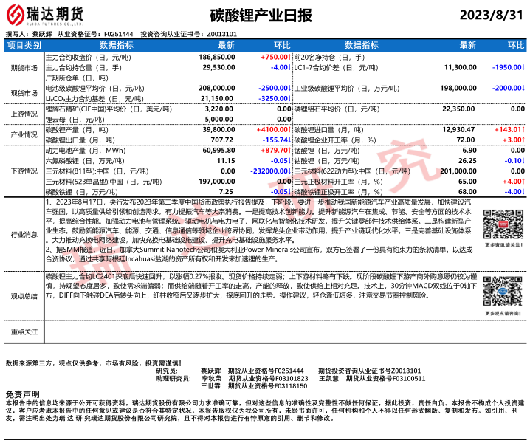The width and height of the screenshot is (530, 443).
Task: Select the 项目类别 column header
Action: (24, 46)
